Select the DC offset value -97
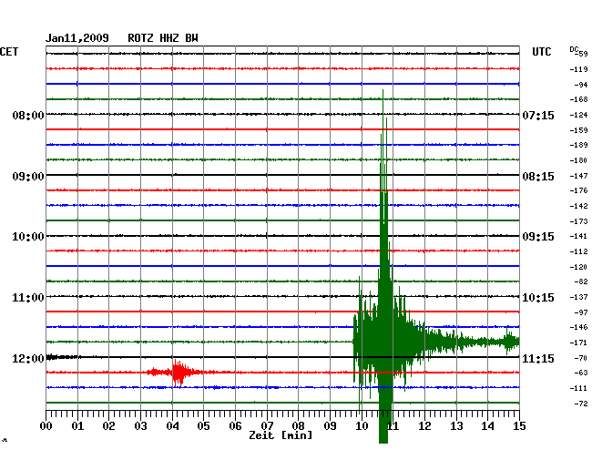 point(581,312)
